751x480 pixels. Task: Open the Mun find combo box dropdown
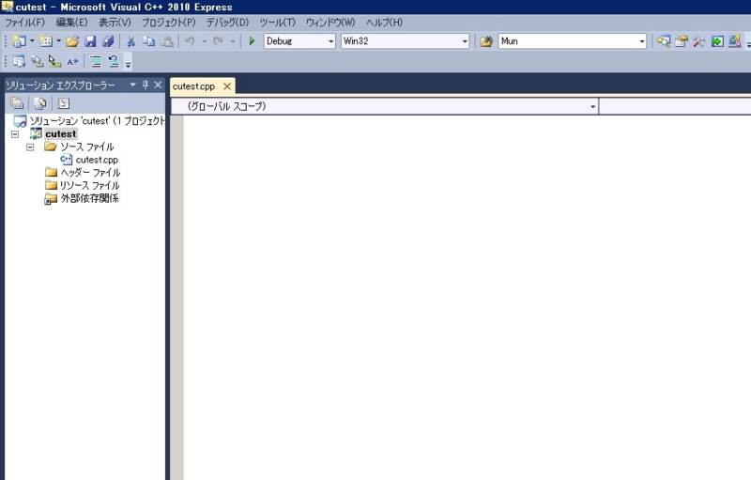[642, 41]
